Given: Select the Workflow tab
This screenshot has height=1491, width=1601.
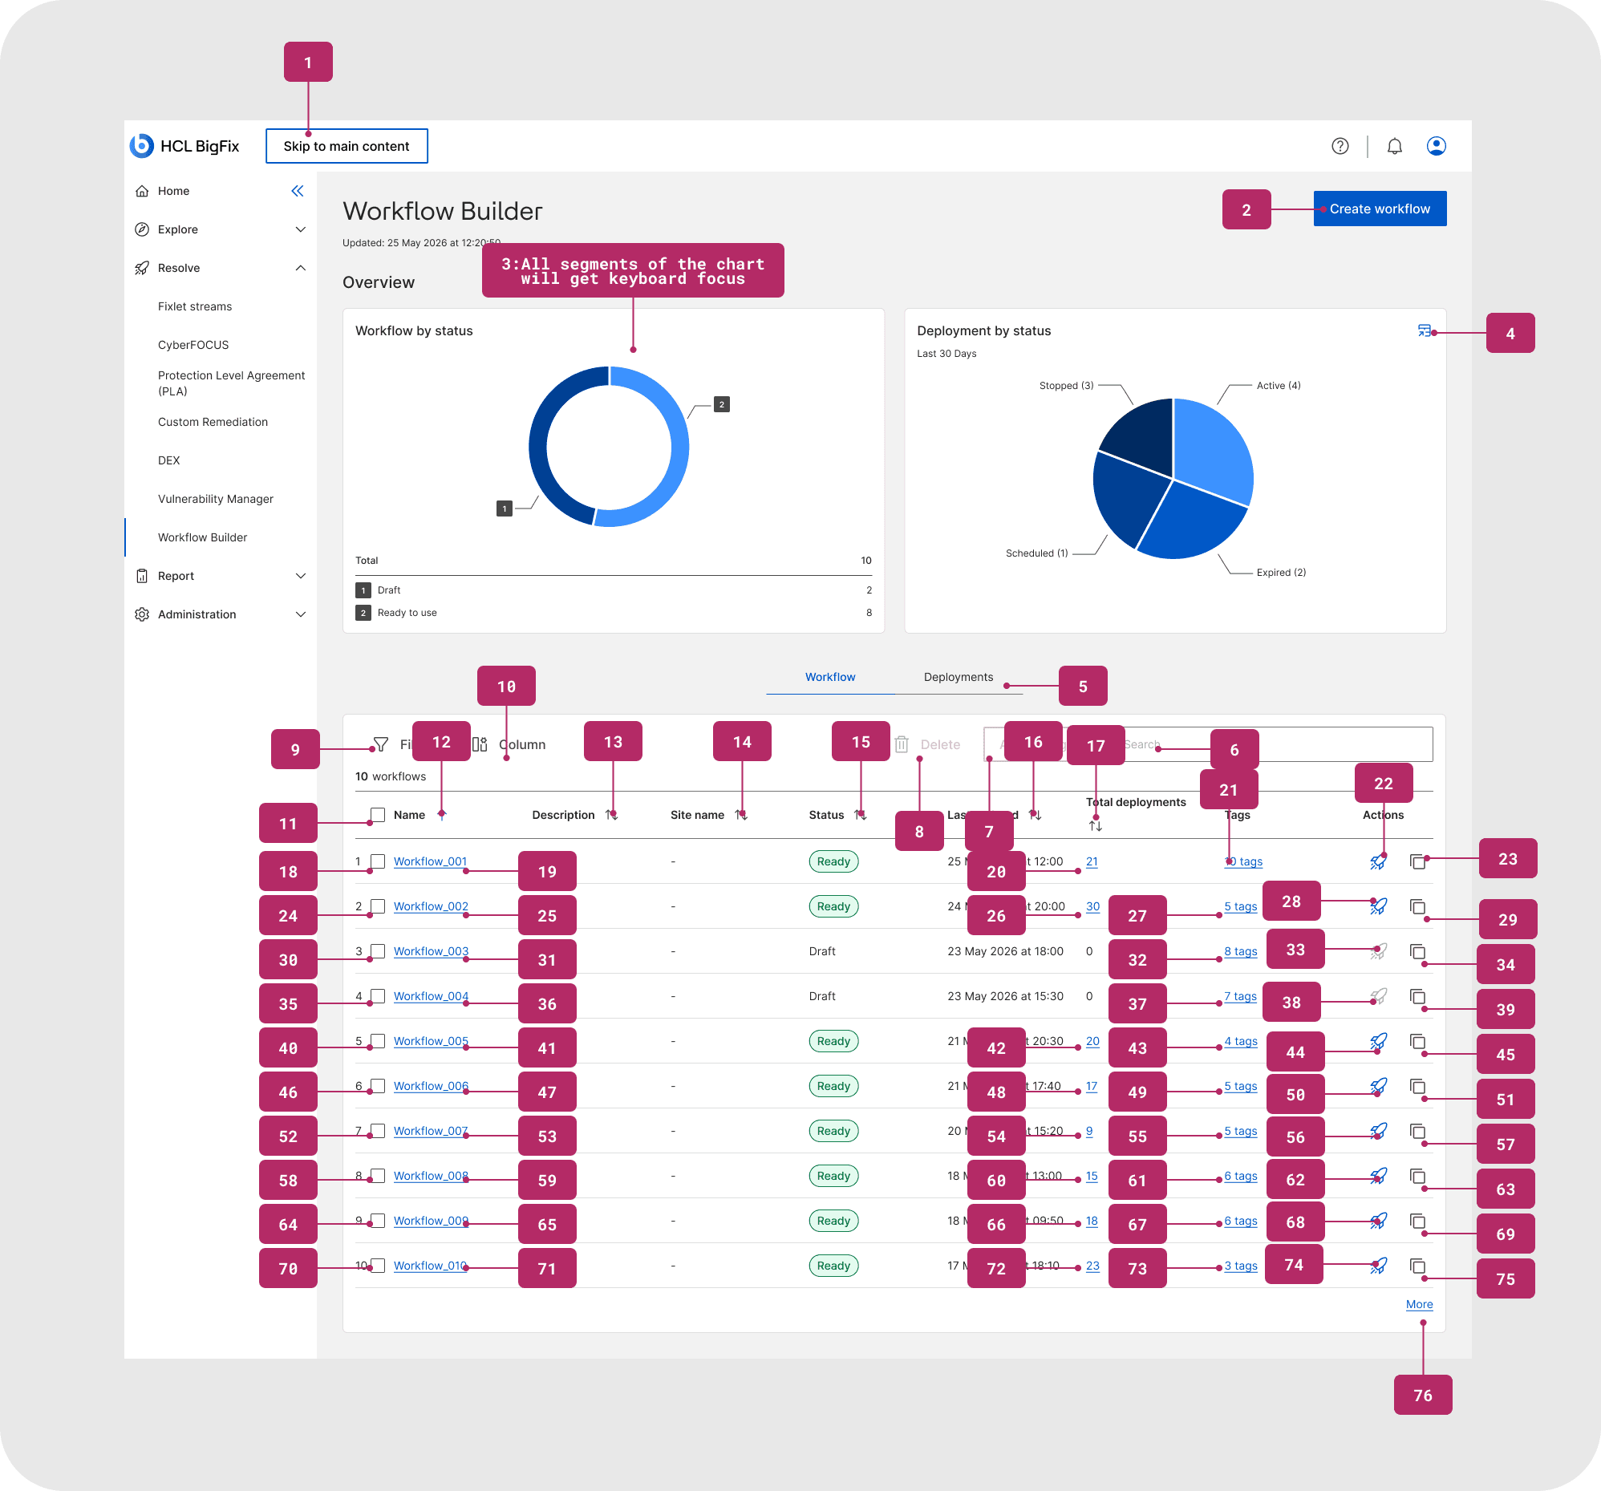Looking at the screenshot, I should click(x=830, y=677).
